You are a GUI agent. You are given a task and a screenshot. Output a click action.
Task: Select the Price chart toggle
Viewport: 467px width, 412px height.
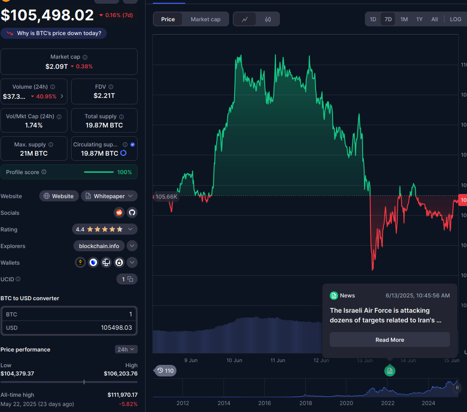[168, 19]
